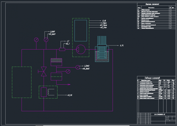
Task: Click the gauge circle linked to L_Дав1
Action: 46,40
